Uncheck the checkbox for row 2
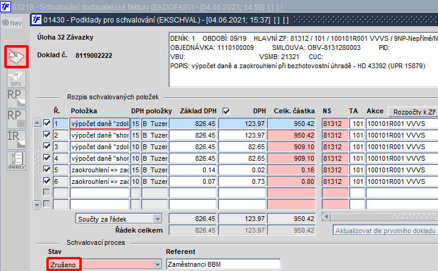 pos(46,135)
